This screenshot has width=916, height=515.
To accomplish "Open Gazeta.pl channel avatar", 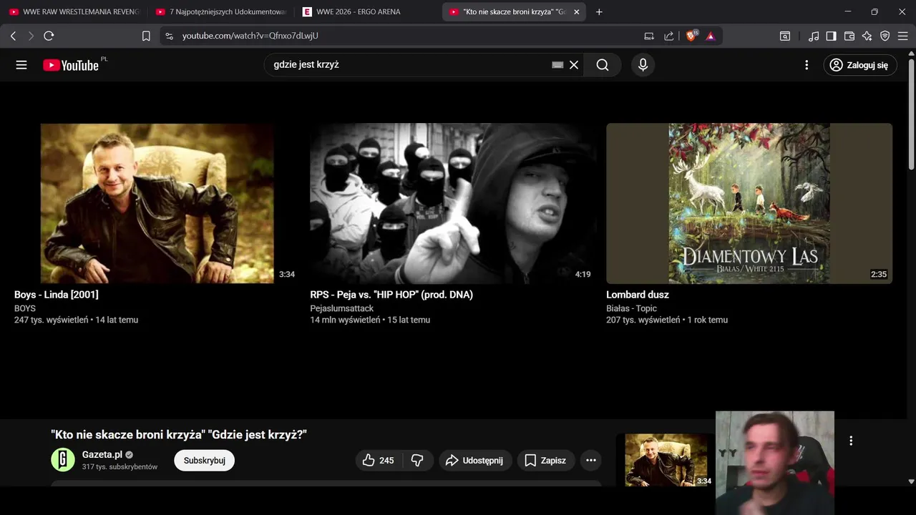I will pyautogui.click(x=63, y=460).
